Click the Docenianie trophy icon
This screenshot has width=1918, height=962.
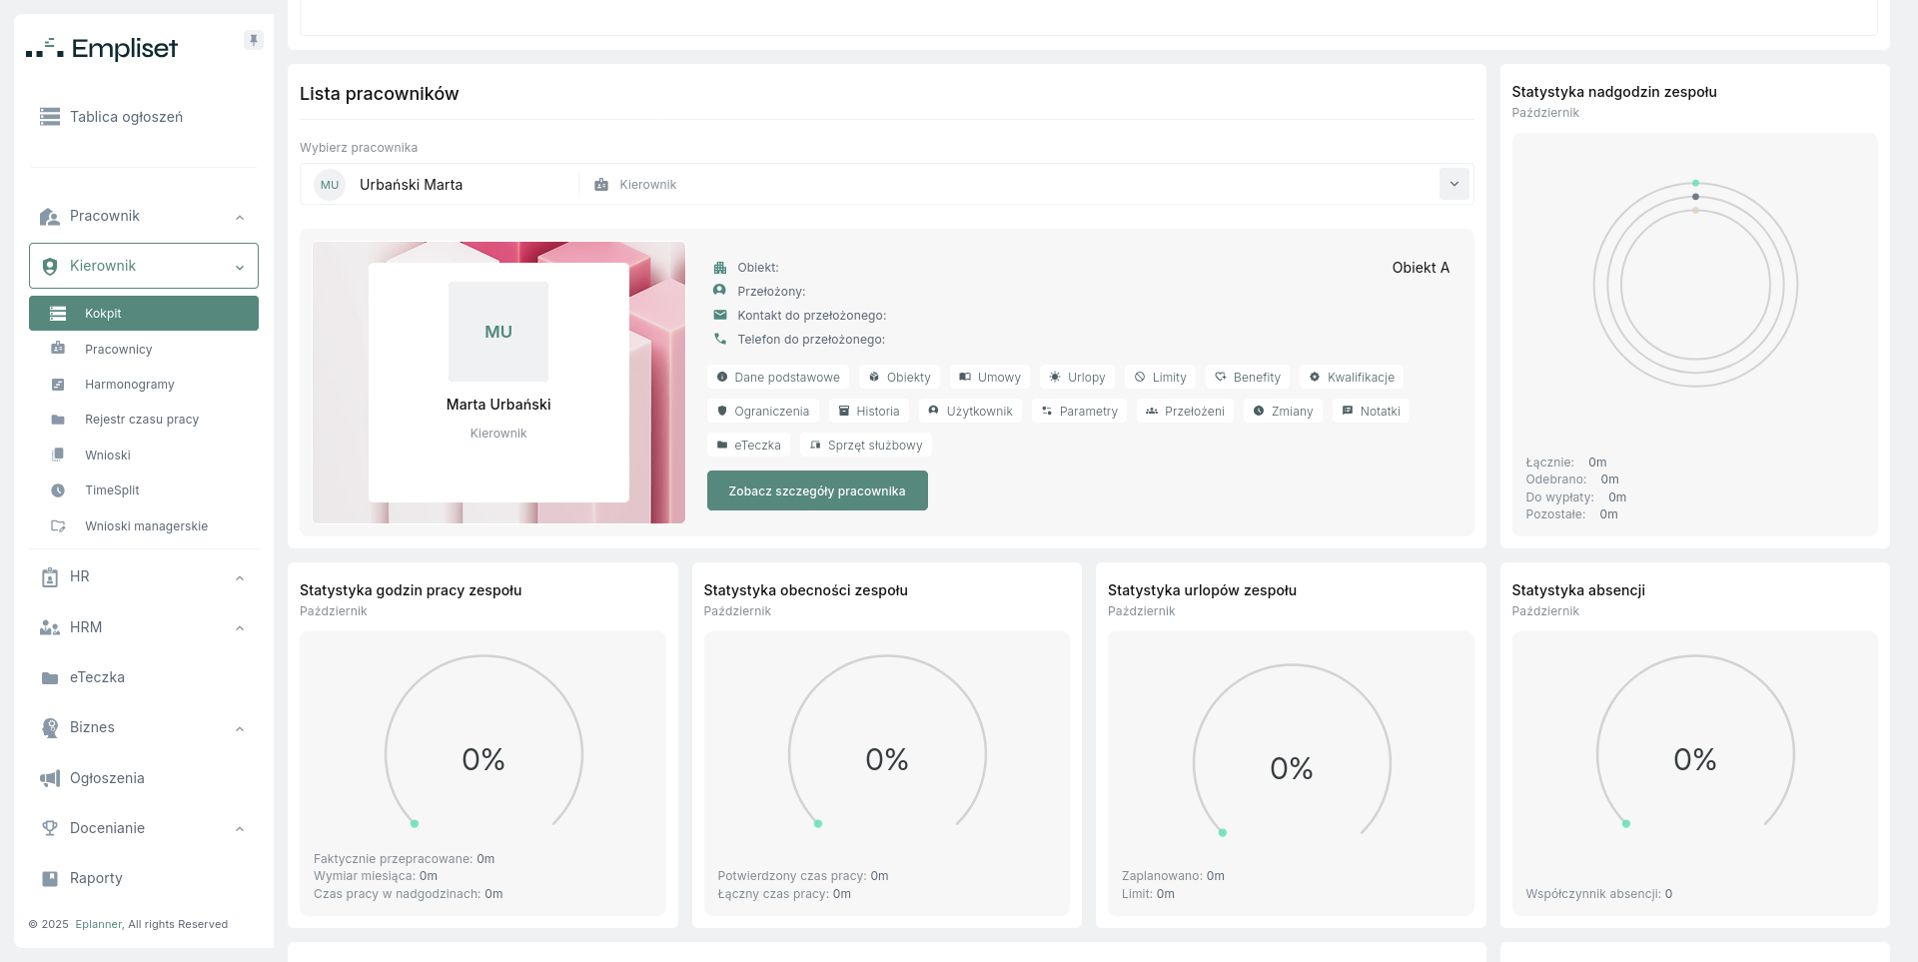[x=50, y=828]
